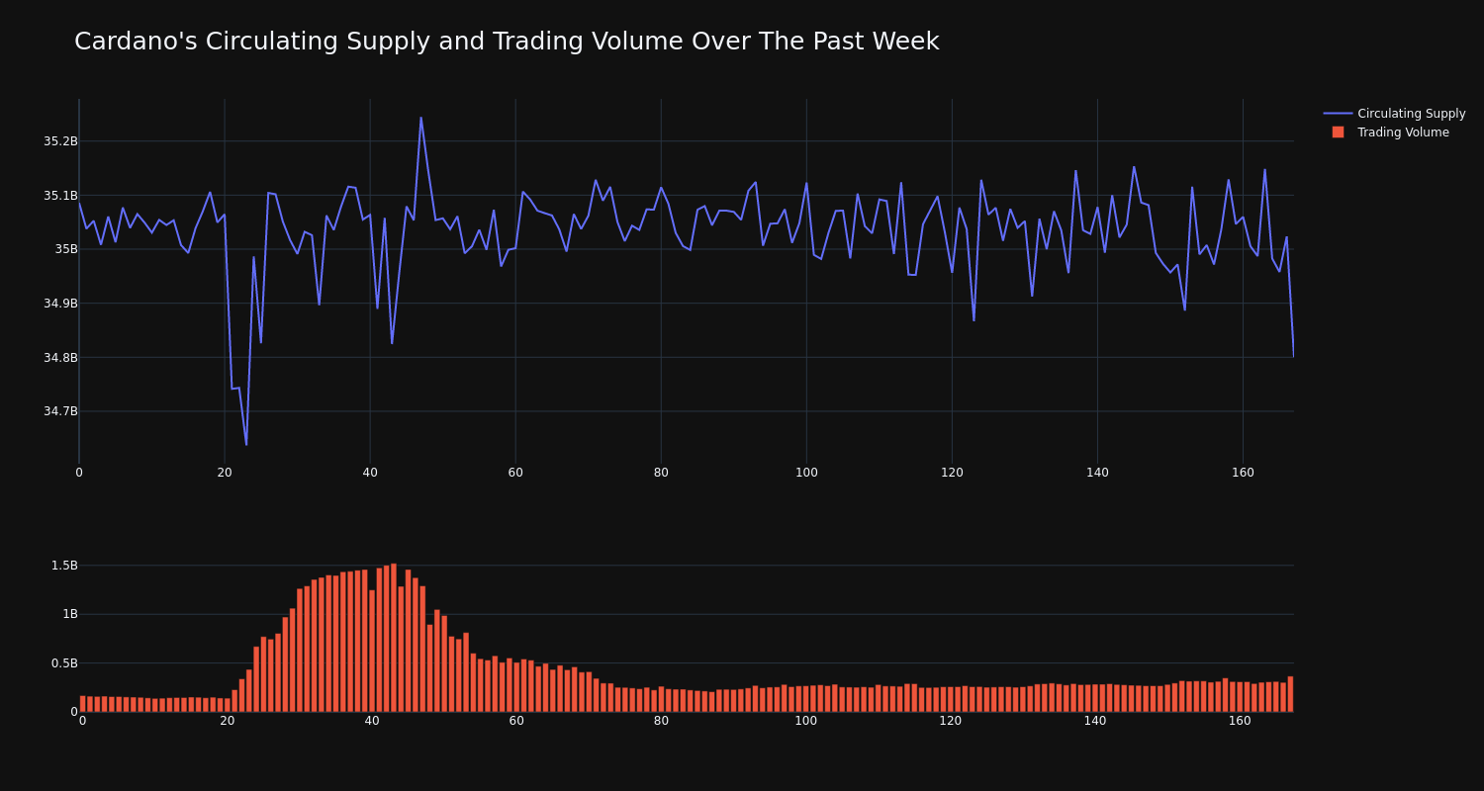This screenshot has height=791, width=1484.
Task: Click the 100 tick on supply chart x-axis
Action: click(806, 473)
